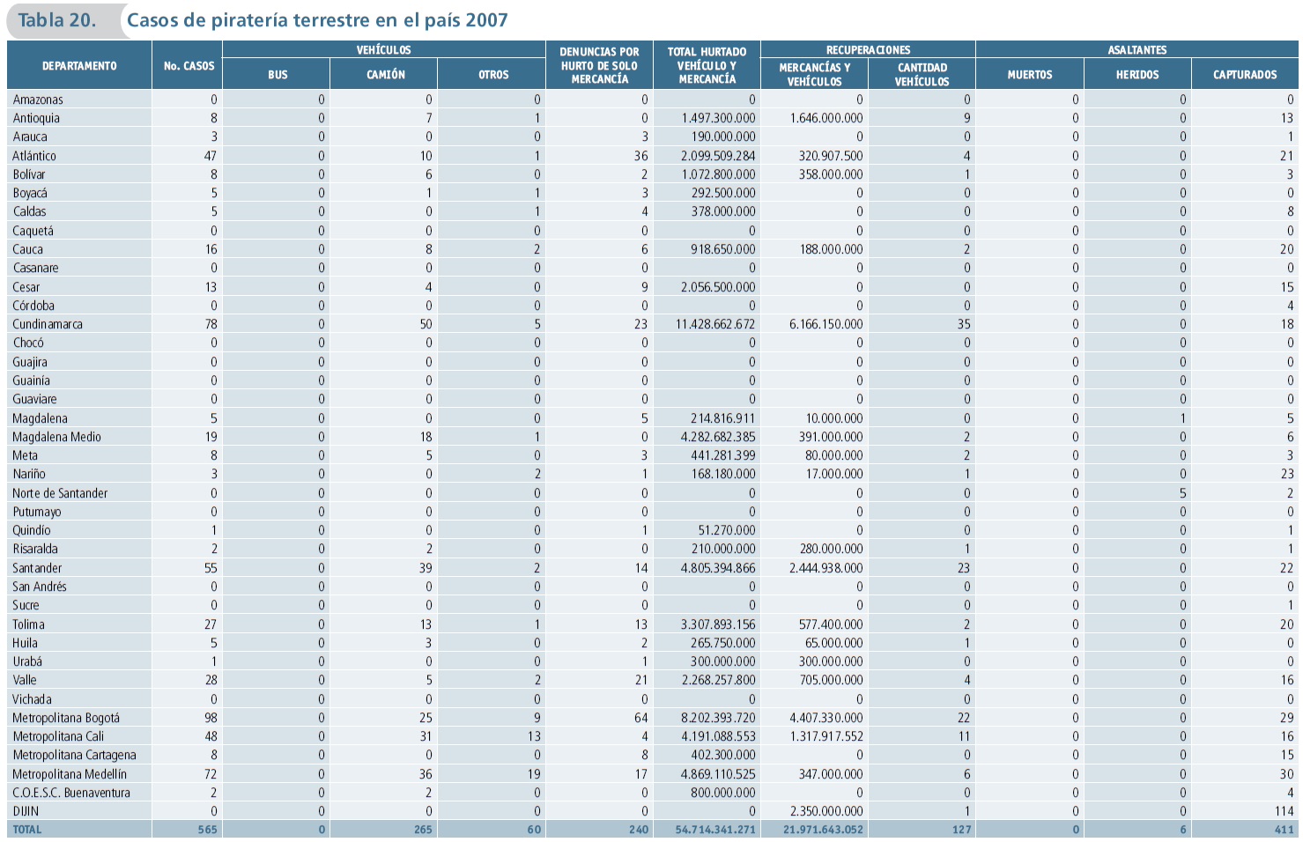This screenshot has height=842, width=1303.
Task: Click the Tabla 20 title label
Action: pyautogui.click(x=57, y=20)
